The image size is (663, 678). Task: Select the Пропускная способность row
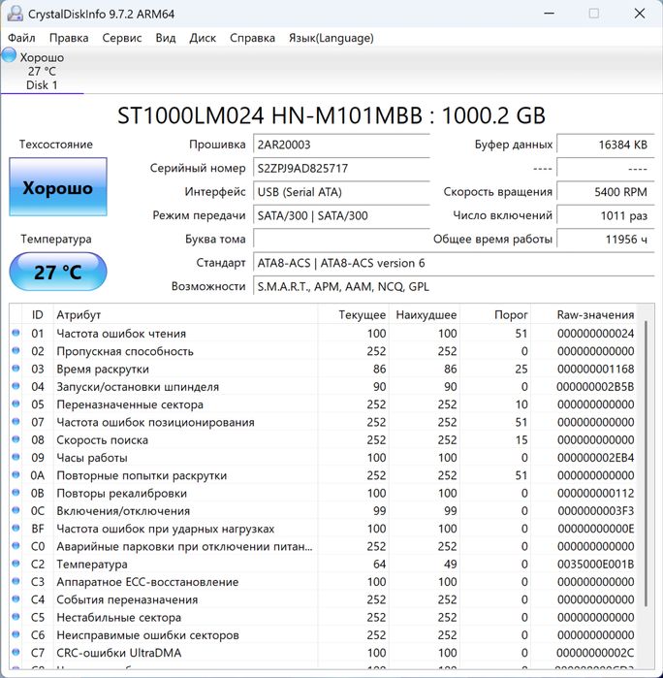coord(324,351)
